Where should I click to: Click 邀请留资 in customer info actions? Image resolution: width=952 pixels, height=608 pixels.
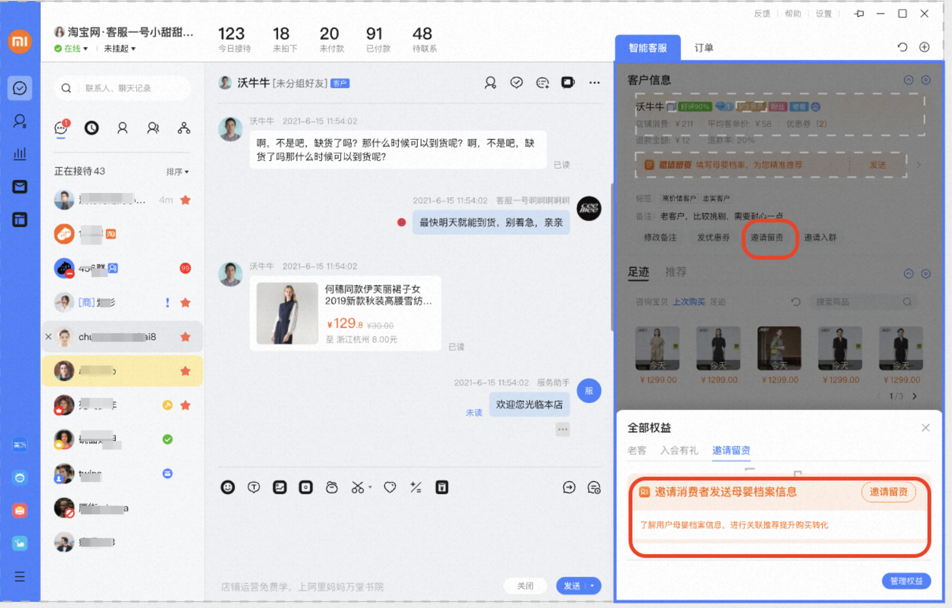click(767, 237)
